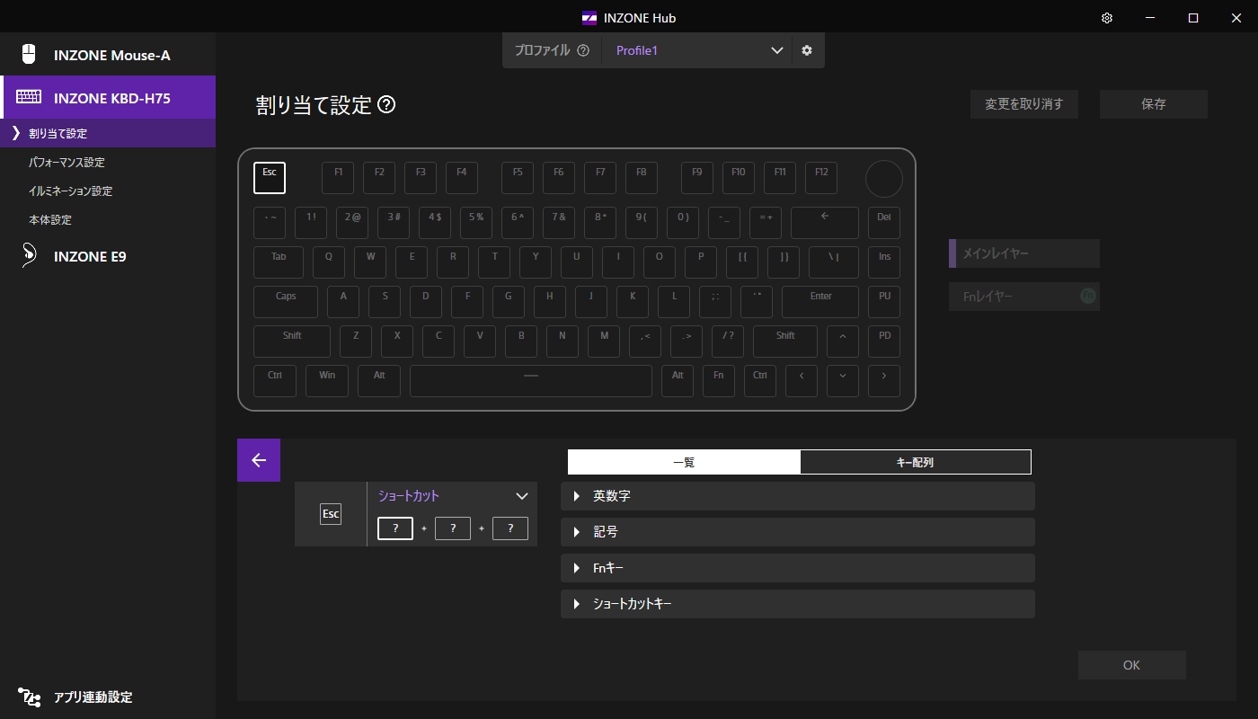Switch to the キー配列 tab
This screenshot has height=719, width=1258.
[x=916, y=462]
